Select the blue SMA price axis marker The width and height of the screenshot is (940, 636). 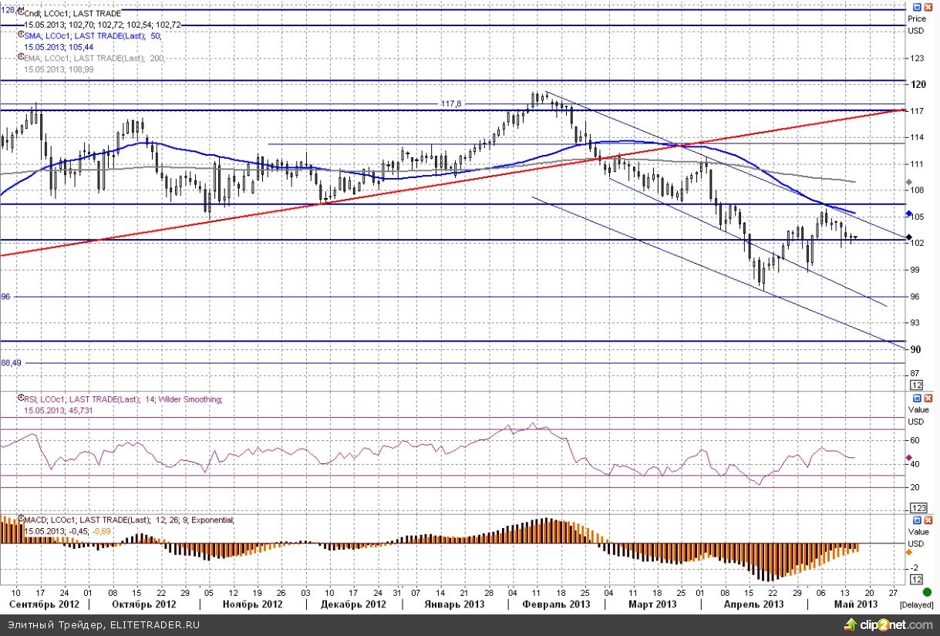(908, 214)
